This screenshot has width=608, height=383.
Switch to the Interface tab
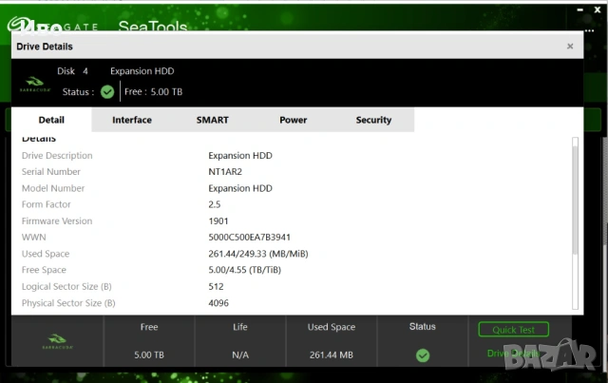point(132,120)
